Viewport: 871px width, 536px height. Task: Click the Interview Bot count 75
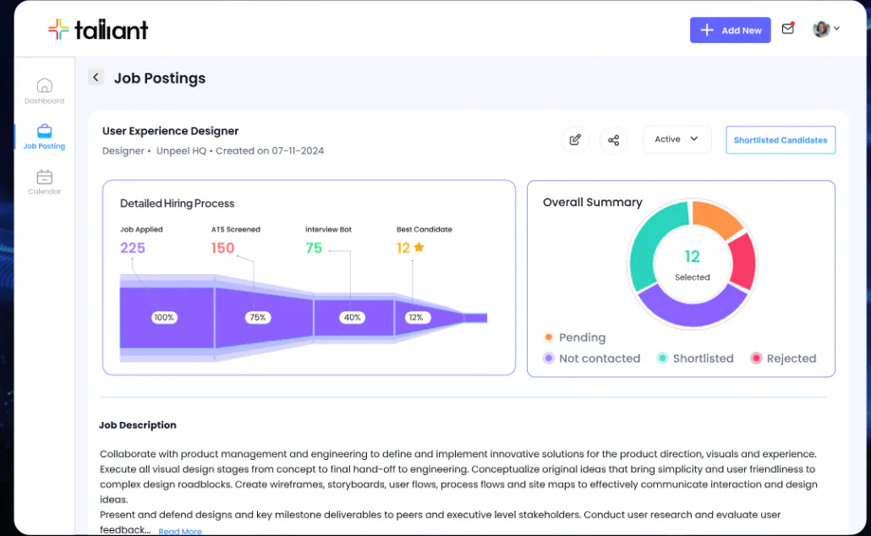point(314,248)
